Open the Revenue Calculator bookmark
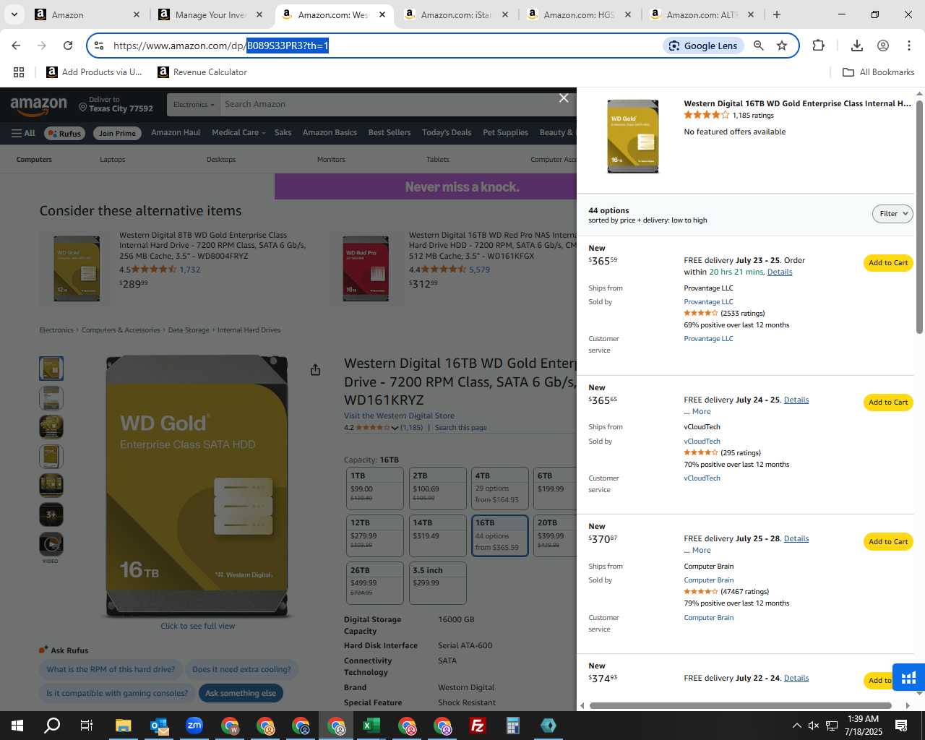925x740 pixels. [203, 72]
